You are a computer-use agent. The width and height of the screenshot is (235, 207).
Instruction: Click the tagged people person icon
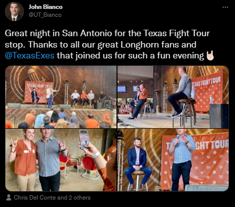point(8,198)
